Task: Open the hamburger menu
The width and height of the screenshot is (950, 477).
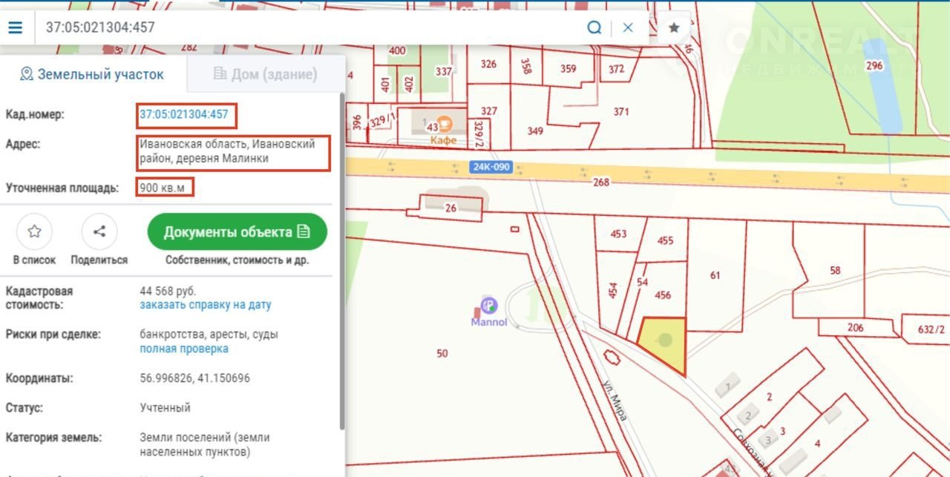Action: [15, 28]
